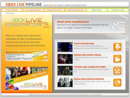Open the We Need Your Help tab

pyautogui.click(x=118, y=10)
